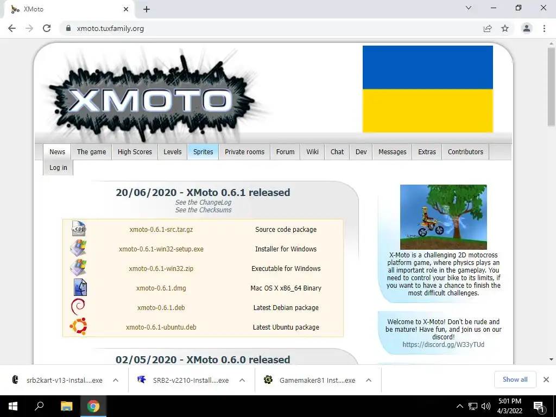
Task: Open the Sprites tab
Action: coord(203,152)
